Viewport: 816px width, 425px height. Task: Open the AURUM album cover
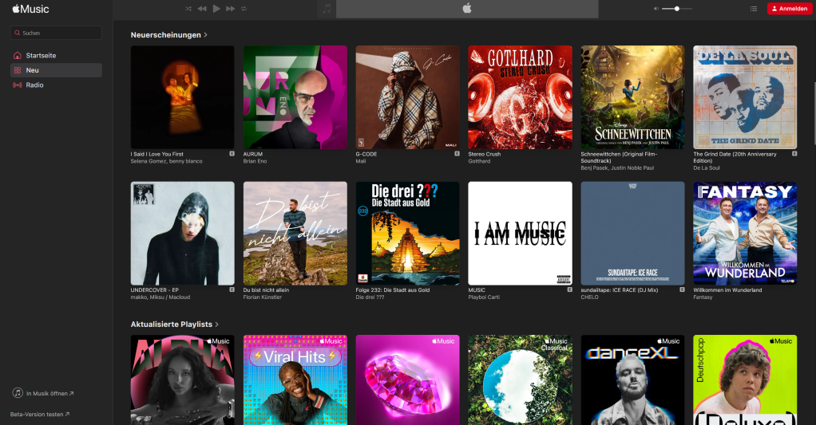point(295,97)
